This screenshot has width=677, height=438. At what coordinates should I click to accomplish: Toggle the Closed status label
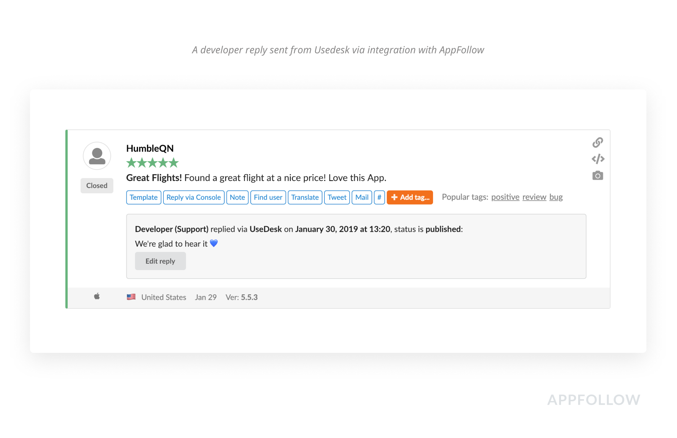[x=97, y=186]
